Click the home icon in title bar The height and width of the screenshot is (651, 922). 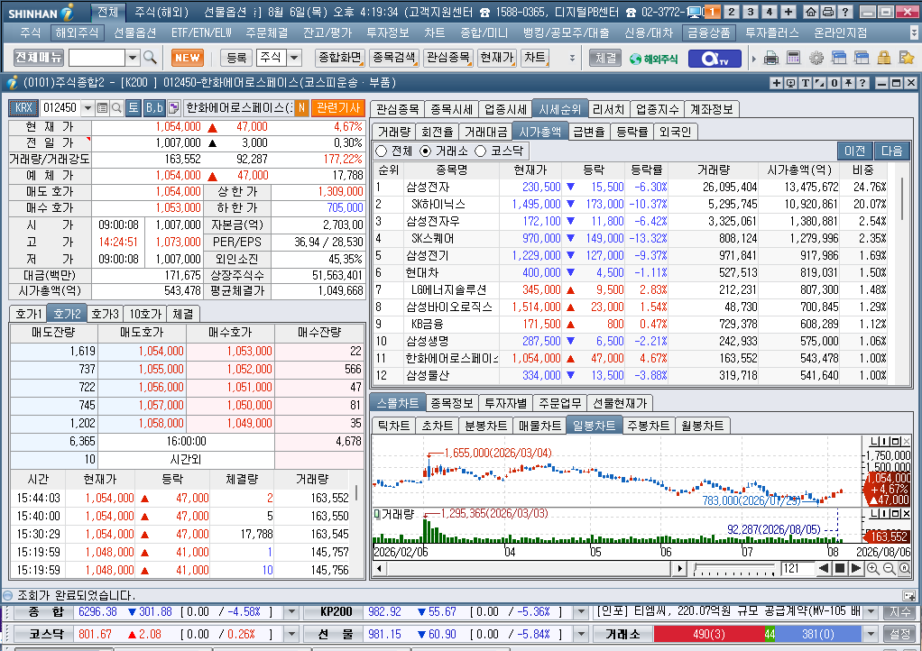coord(811,12)
